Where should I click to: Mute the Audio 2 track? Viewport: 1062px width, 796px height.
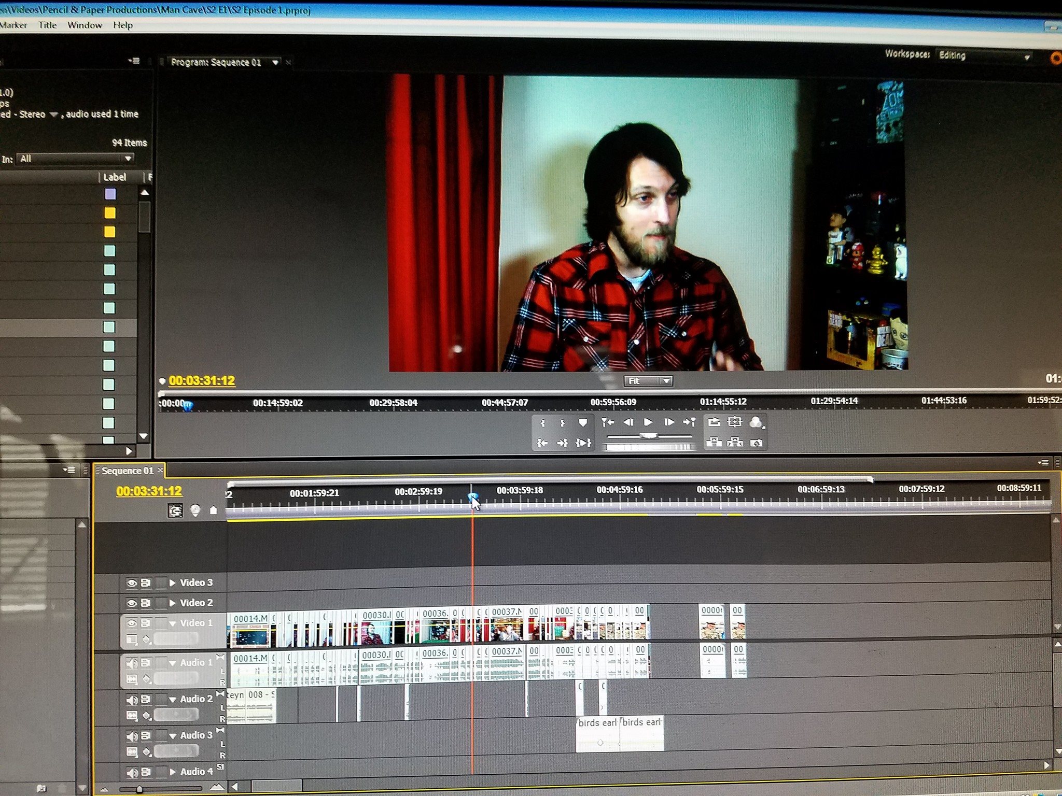pos(132,700)
